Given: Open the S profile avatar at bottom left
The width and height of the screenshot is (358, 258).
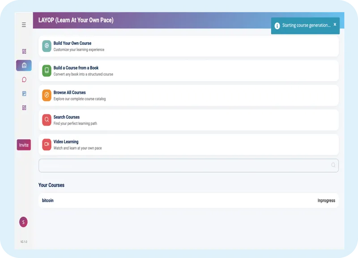Looking at the screenshot, I should 24,222.
